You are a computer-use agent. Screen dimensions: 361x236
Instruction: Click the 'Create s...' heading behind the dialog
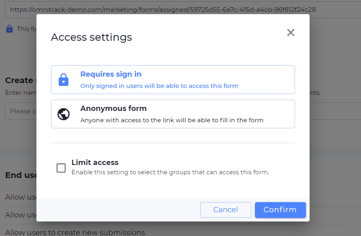pos(19,80)
